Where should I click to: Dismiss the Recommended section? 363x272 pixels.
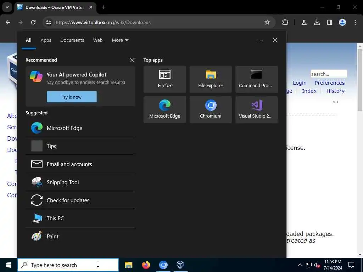pyautogui.click(x=132, y=60)
